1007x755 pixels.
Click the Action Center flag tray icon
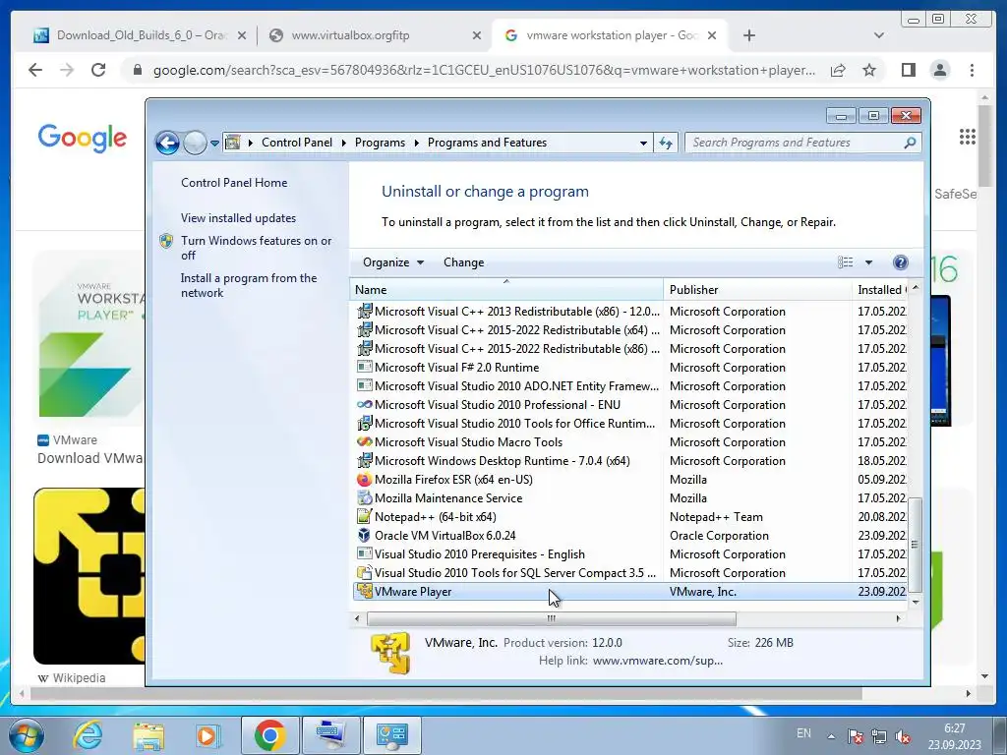click(855, 735)
